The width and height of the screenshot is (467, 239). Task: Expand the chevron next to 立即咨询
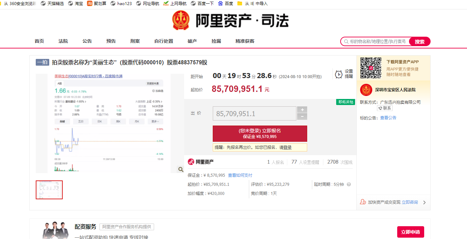tap(425, 202)
